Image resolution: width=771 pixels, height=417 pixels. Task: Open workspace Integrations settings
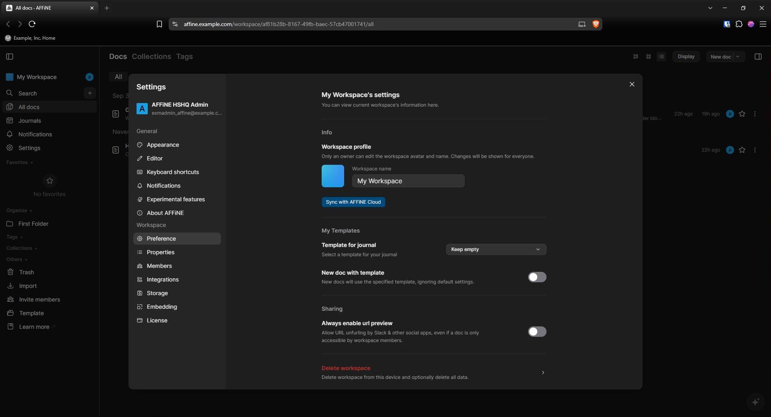click(x=177, y=279)
